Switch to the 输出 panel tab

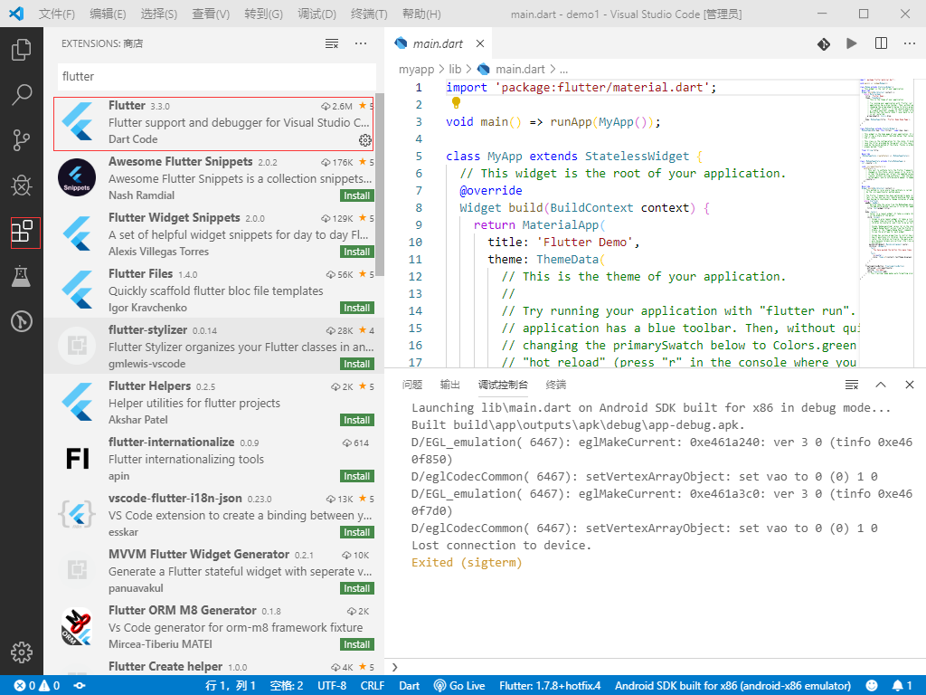click(449, 385)
